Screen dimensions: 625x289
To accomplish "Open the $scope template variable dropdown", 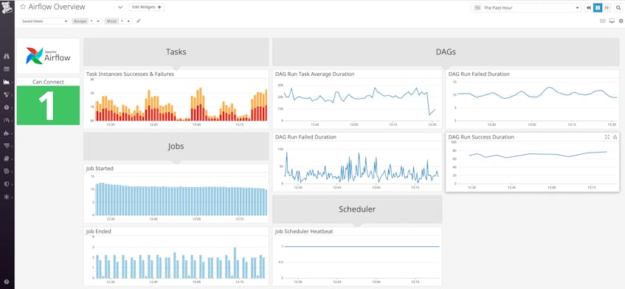I will (87, 21).
